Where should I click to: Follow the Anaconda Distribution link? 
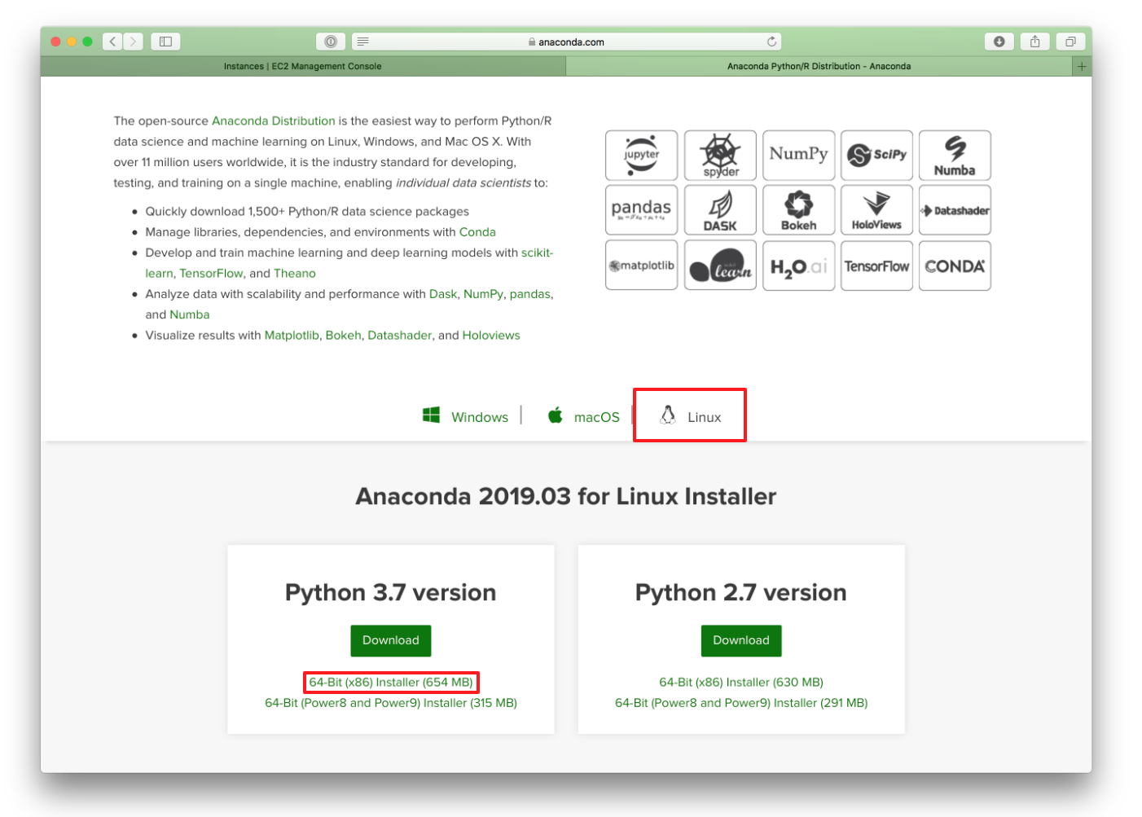point(274,121)
